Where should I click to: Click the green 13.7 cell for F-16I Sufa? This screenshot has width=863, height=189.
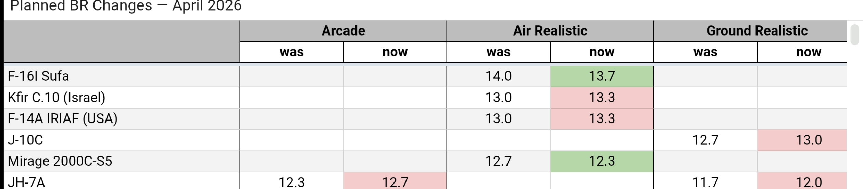pos(602,76)
